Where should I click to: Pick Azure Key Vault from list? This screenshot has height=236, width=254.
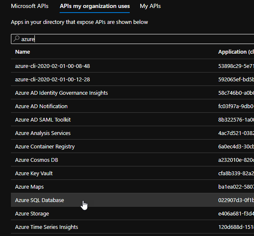133,173
